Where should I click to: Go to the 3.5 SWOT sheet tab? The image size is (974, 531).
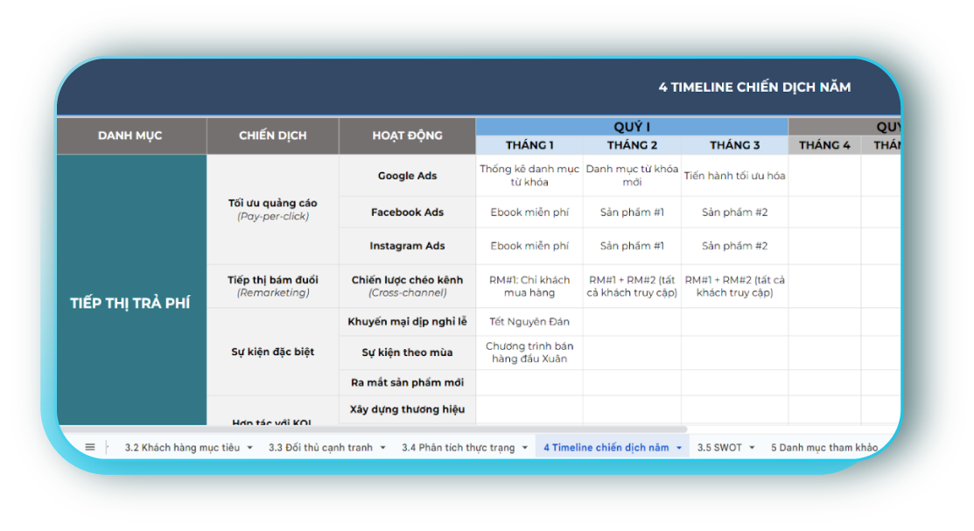718,448
